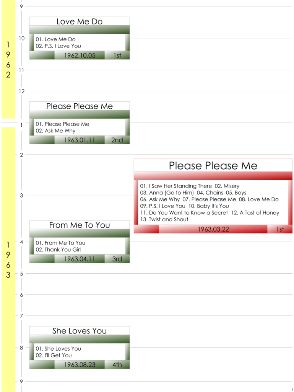This screenshot has width=294, height=392.
Task: Click track "02. I'll Get You"
Action: [54, 356]
